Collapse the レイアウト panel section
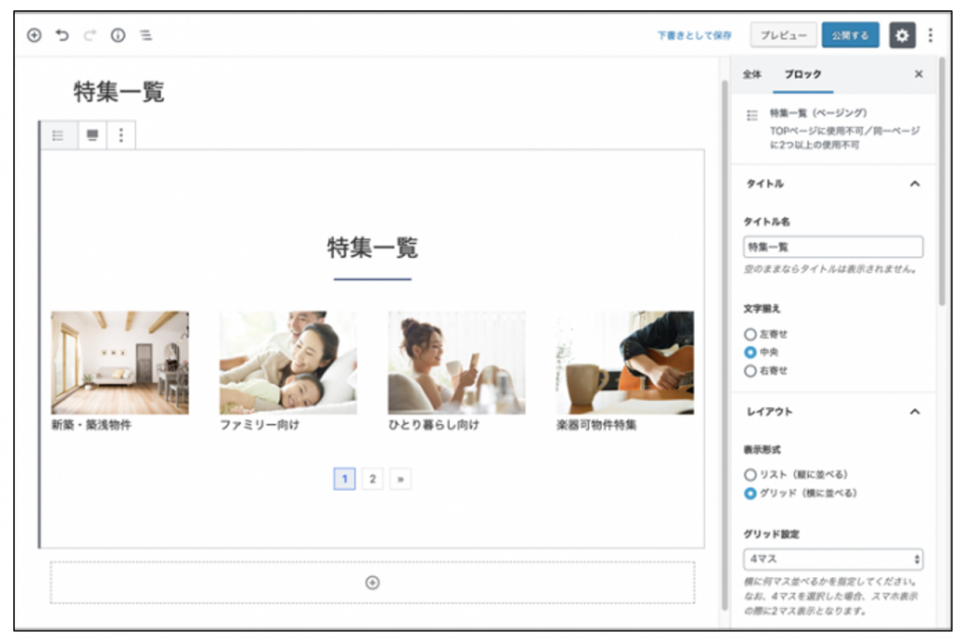 click(915, 412)
